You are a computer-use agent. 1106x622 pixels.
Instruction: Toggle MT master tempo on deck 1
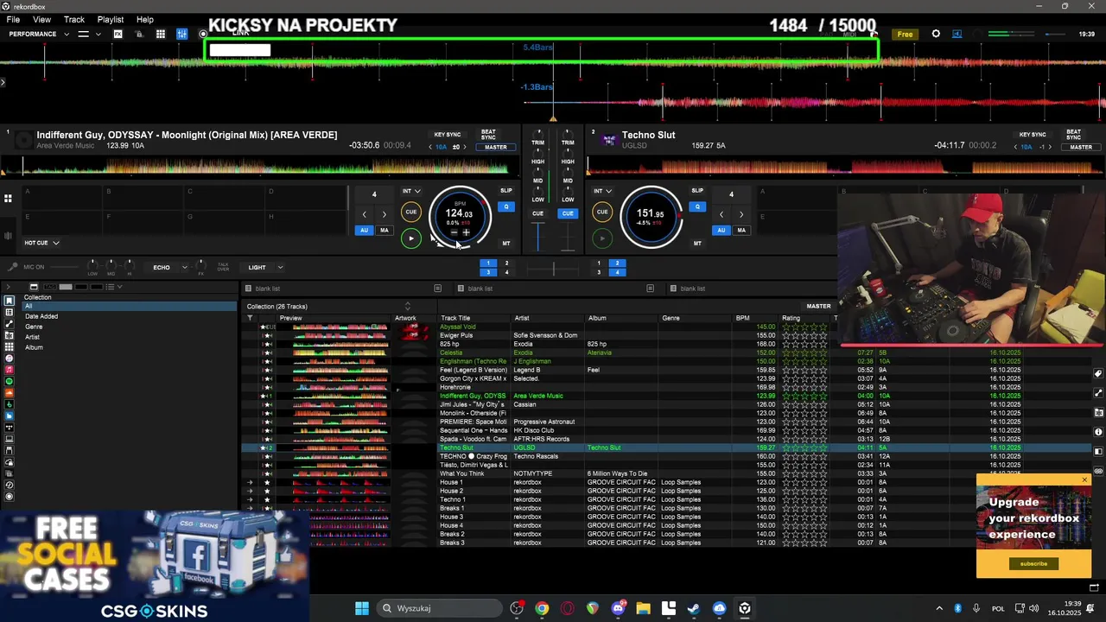point(506,244)
